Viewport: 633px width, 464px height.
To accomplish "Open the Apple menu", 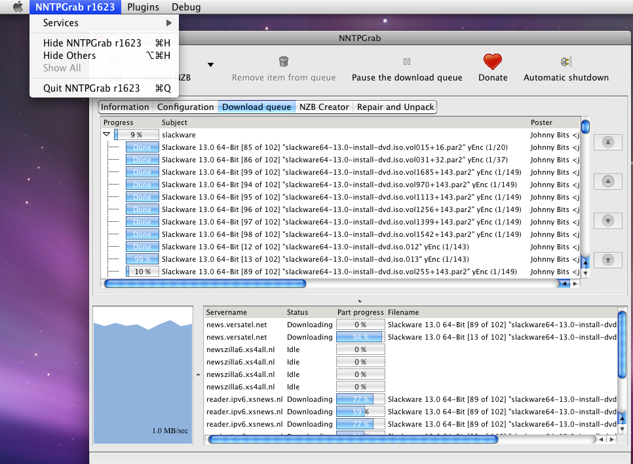I will tap(18, 7).
